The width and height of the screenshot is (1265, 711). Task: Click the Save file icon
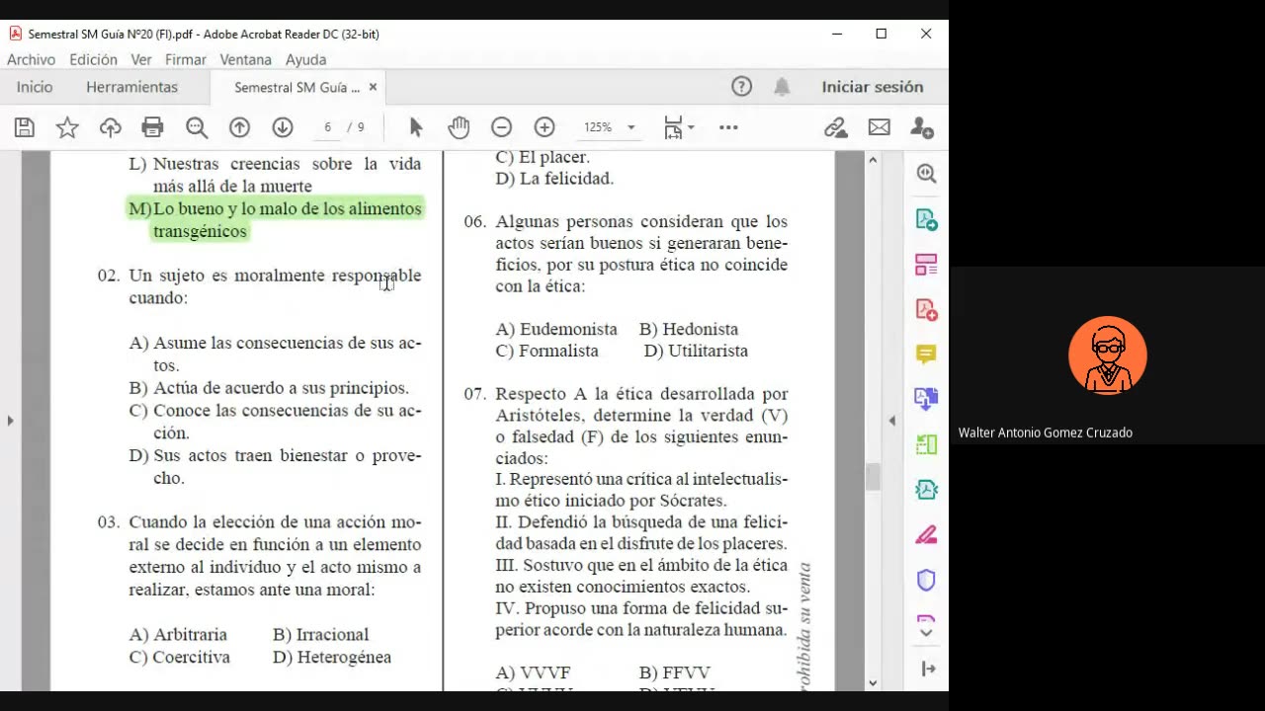click(x=25, y=127)
